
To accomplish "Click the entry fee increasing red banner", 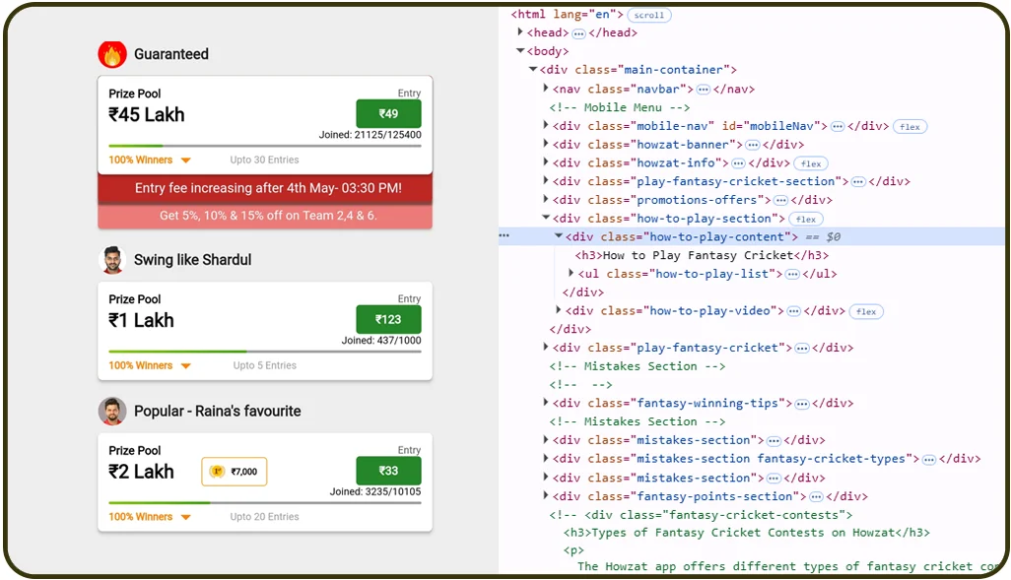I will point(266,188).
